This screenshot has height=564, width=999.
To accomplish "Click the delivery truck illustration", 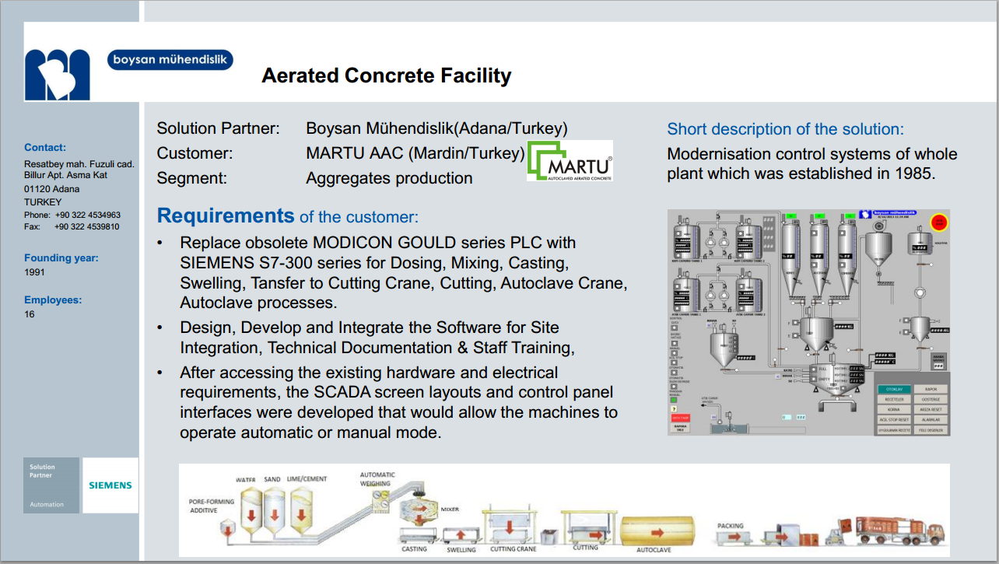I will tap(900, 531).
